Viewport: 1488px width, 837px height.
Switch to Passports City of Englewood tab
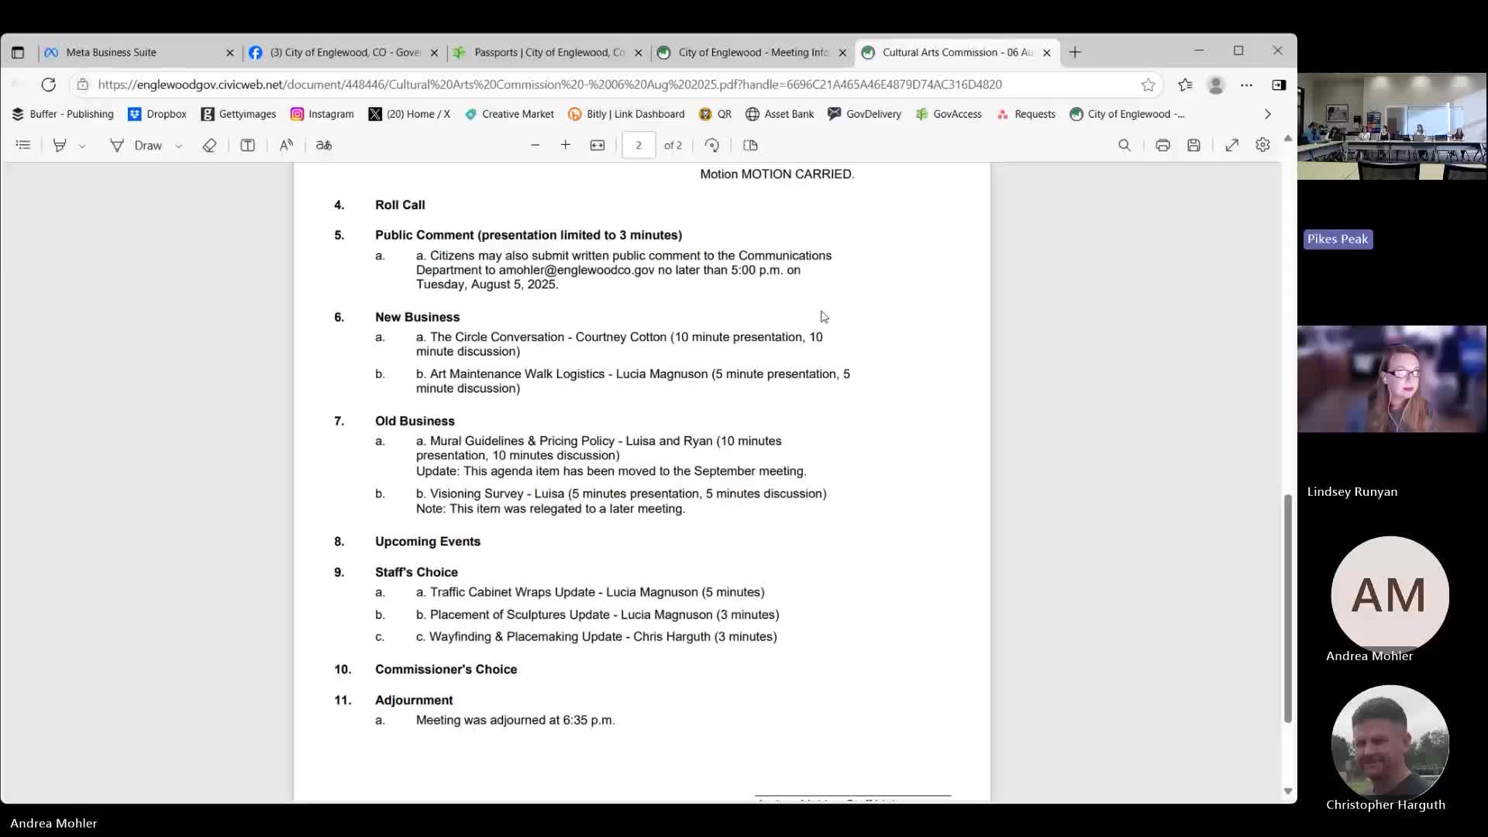coord(549,52)
